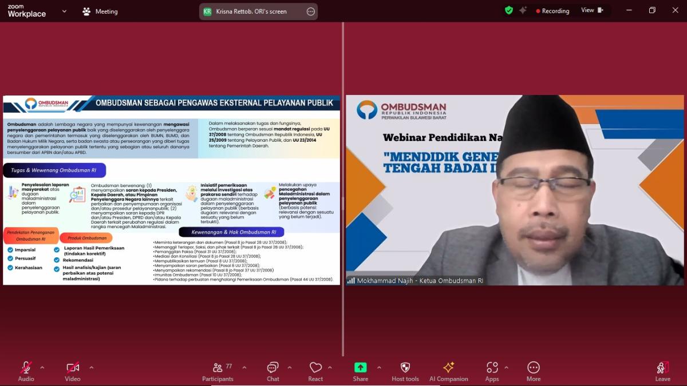Image resolution: width=687 pixels, height=386 pixels.
Task: Select Mokhammad Najih's video tile
Action: pos(514,189)
